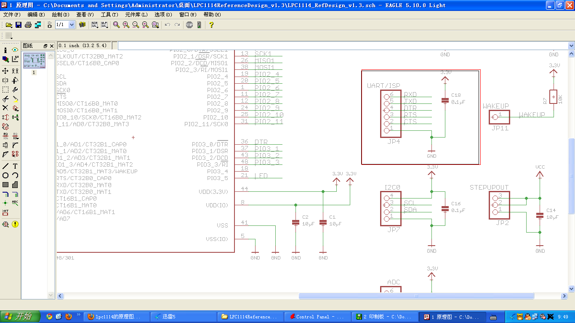Select the Pinswap tool
Screen dimensions: 575x323
tap(5, 117)
